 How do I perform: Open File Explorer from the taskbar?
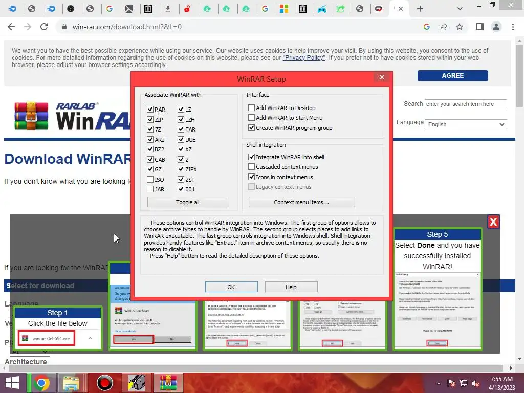(x=71, y=383)
